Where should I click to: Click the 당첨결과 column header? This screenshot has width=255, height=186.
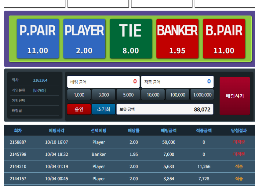tap(239, 130)
